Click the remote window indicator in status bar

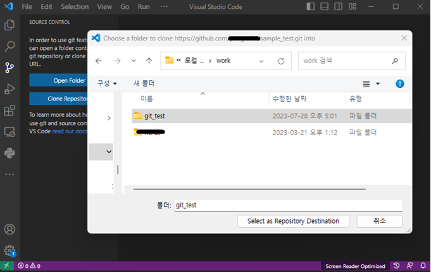tap(6, 265)
